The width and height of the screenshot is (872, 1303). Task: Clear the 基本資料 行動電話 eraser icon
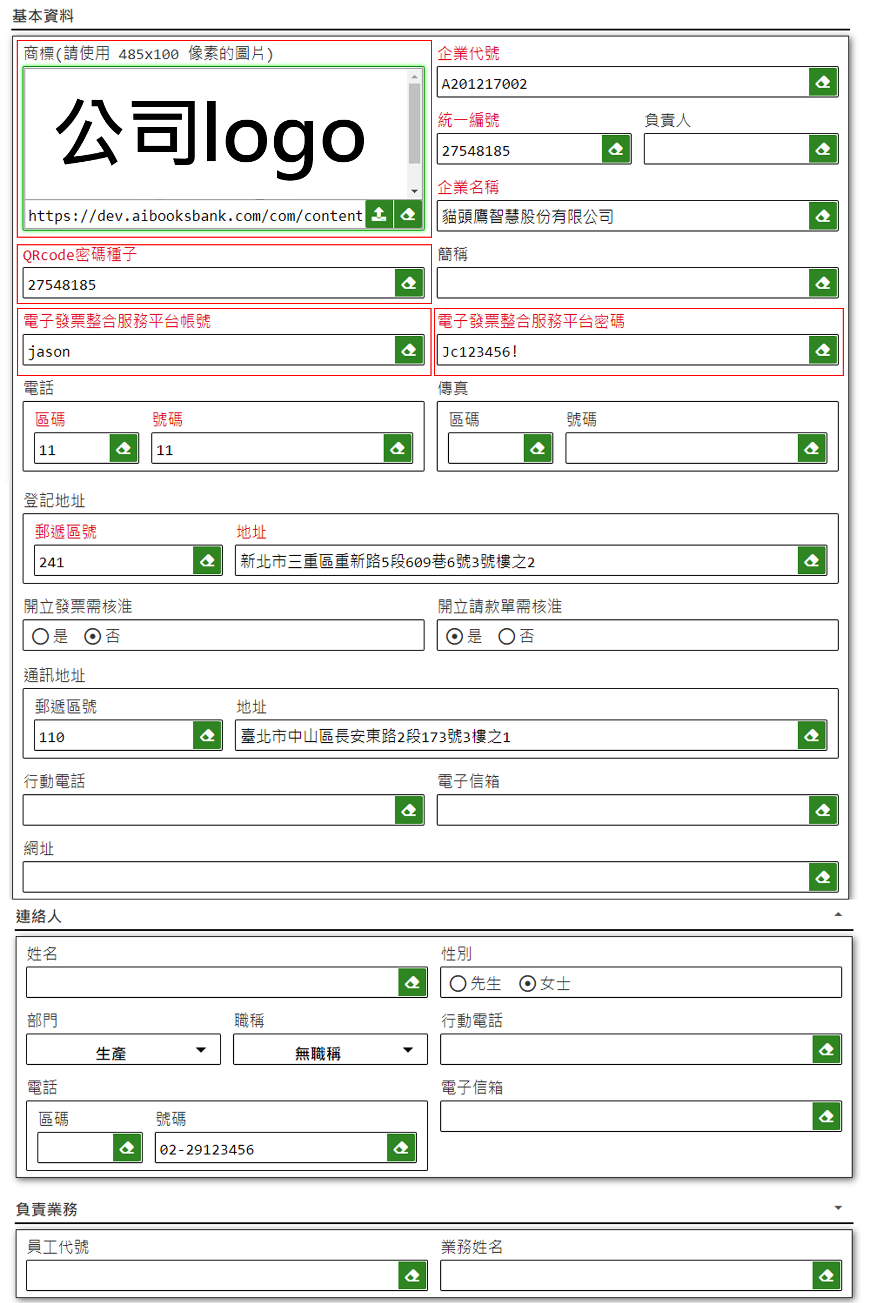coord(409,810)
